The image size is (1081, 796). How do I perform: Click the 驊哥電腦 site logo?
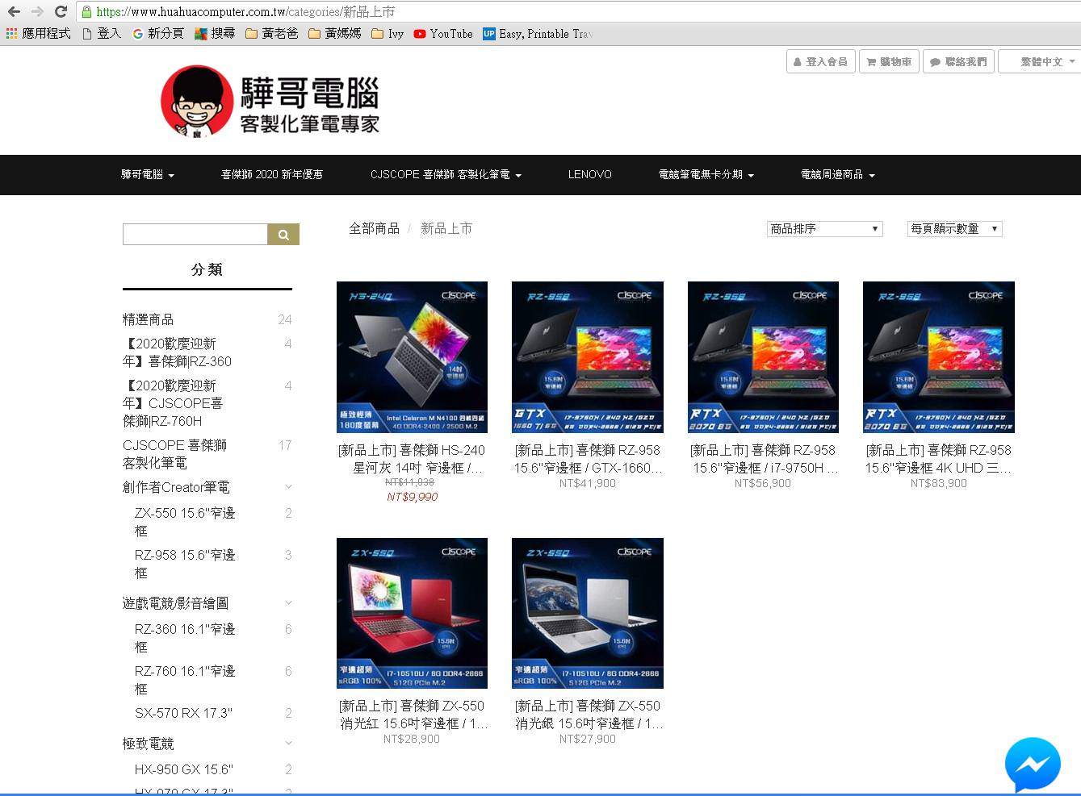[270, 103]
